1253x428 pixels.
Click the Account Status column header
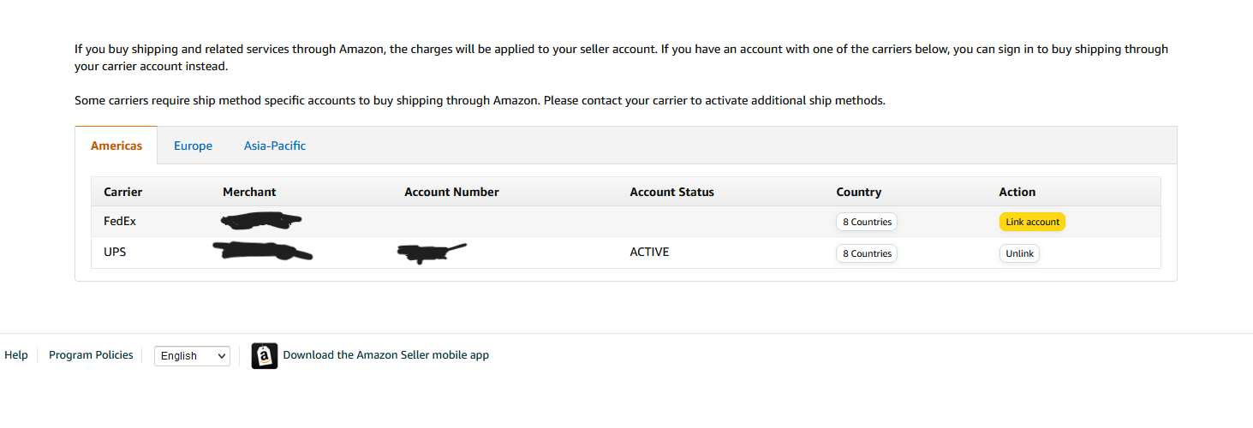click(671, 192)
